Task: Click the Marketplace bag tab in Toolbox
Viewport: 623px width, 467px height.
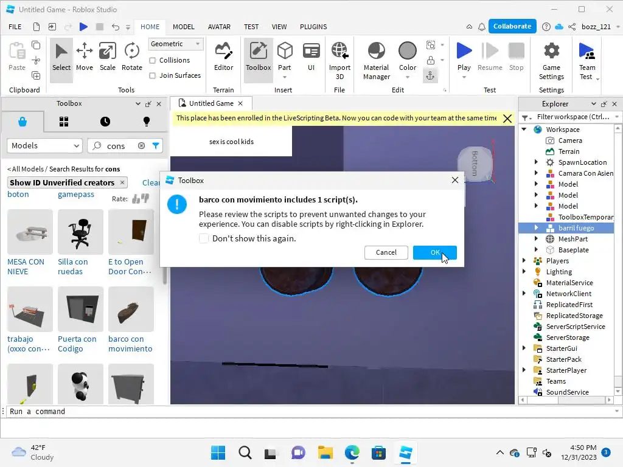Action: [23, 122]
